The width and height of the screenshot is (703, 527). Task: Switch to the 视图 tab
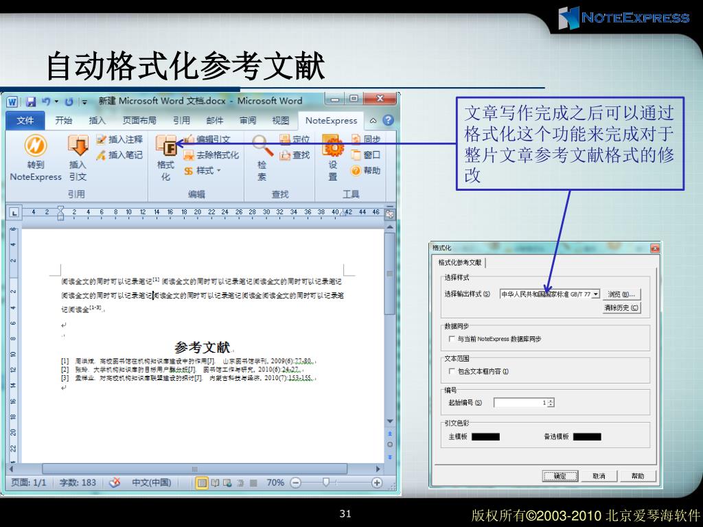pyautogui.click(x=281, y=120)
